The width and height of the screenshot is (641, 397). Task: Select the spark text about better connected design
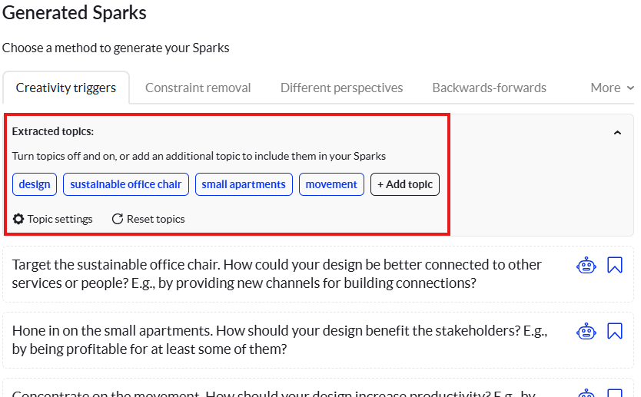tap(277, 273)
